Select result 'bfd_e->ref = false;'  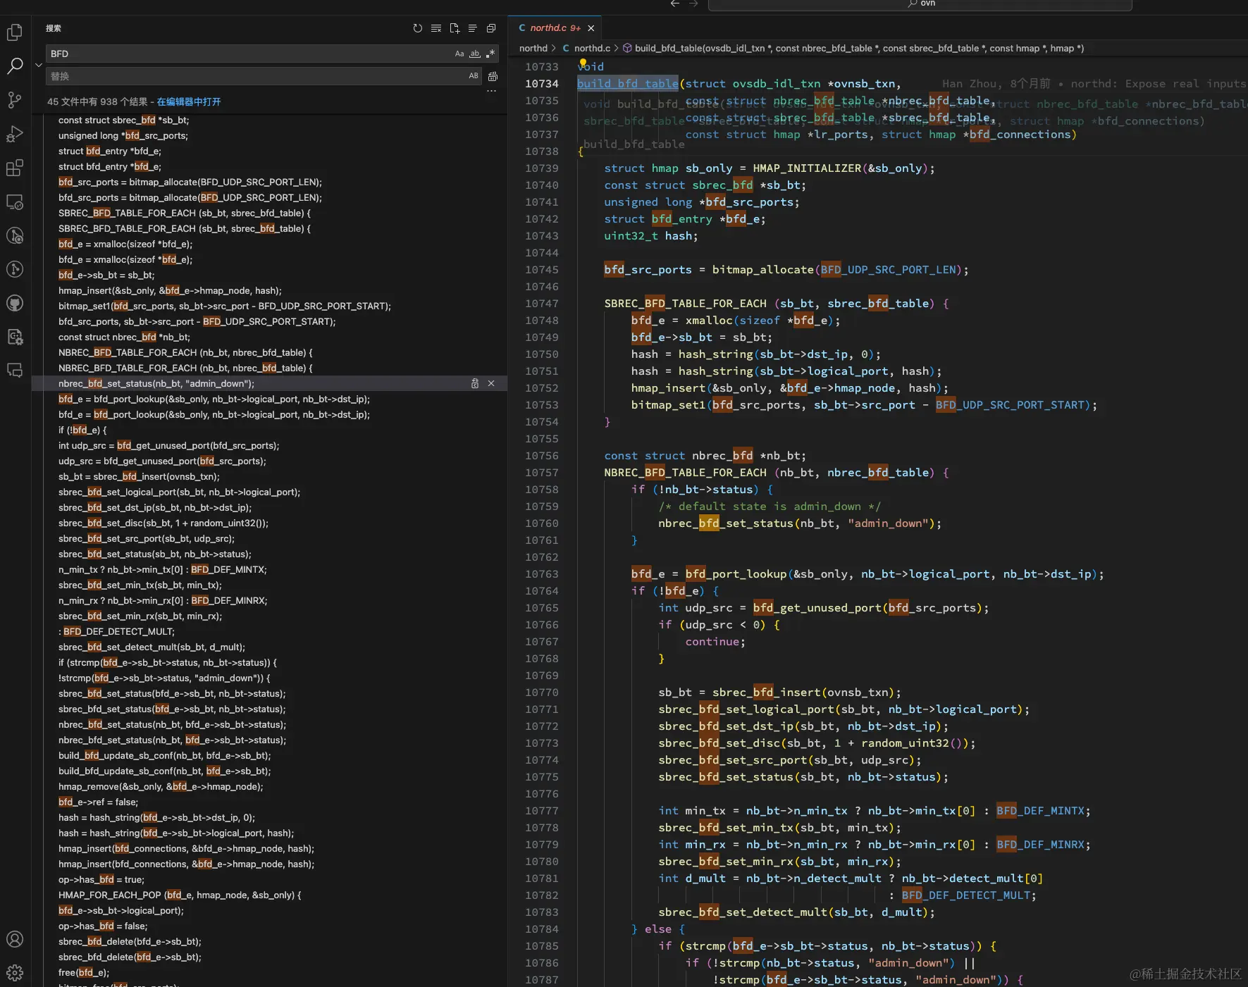98,802
